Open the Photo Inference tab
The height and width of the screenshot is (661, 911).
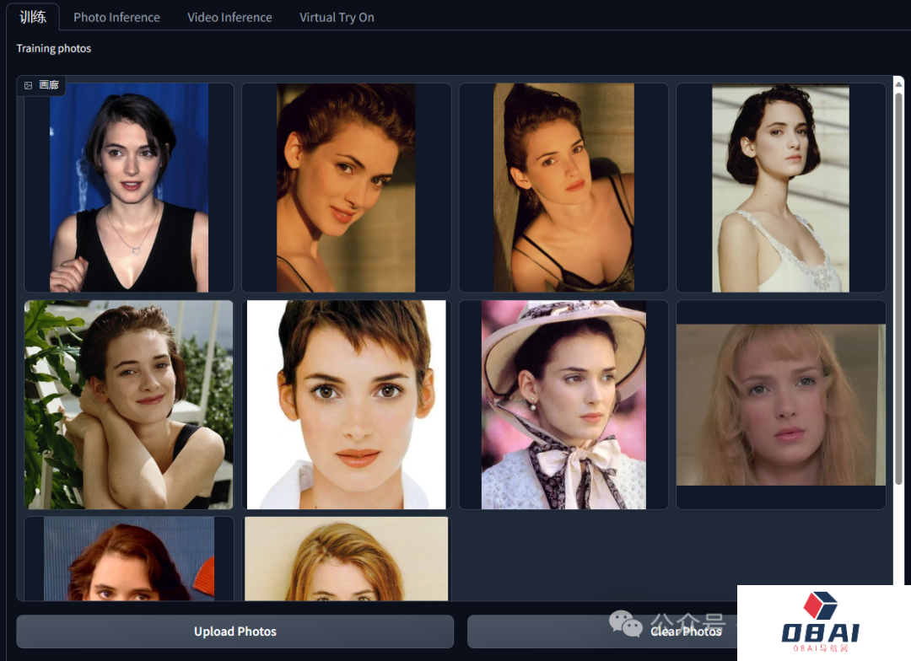[116, 18]
